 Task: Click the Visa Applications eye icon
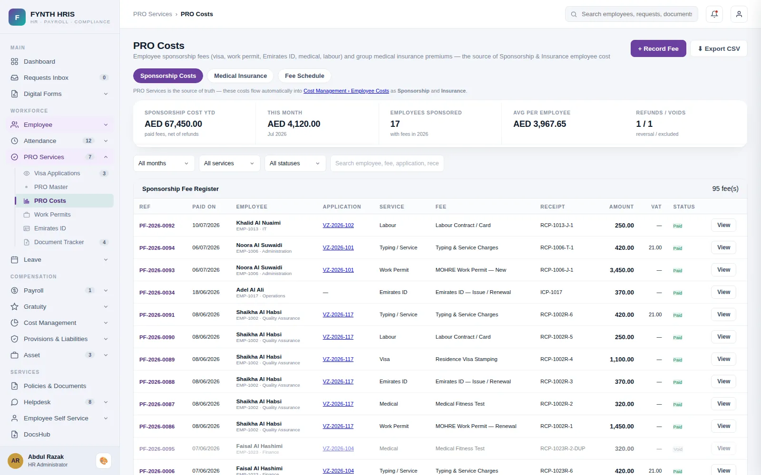[27, 173]
